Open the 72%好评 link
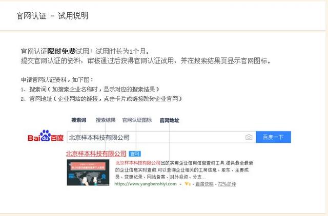The image size is (328, 216). click(x=227, y=184)
